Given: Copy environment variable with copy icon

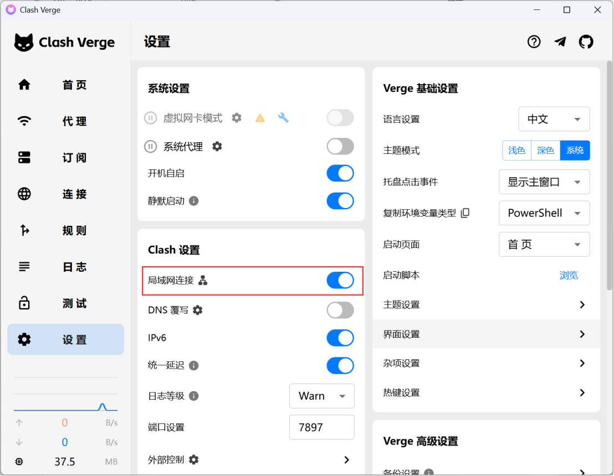Looking at the screenshot, I should point(465,213).
